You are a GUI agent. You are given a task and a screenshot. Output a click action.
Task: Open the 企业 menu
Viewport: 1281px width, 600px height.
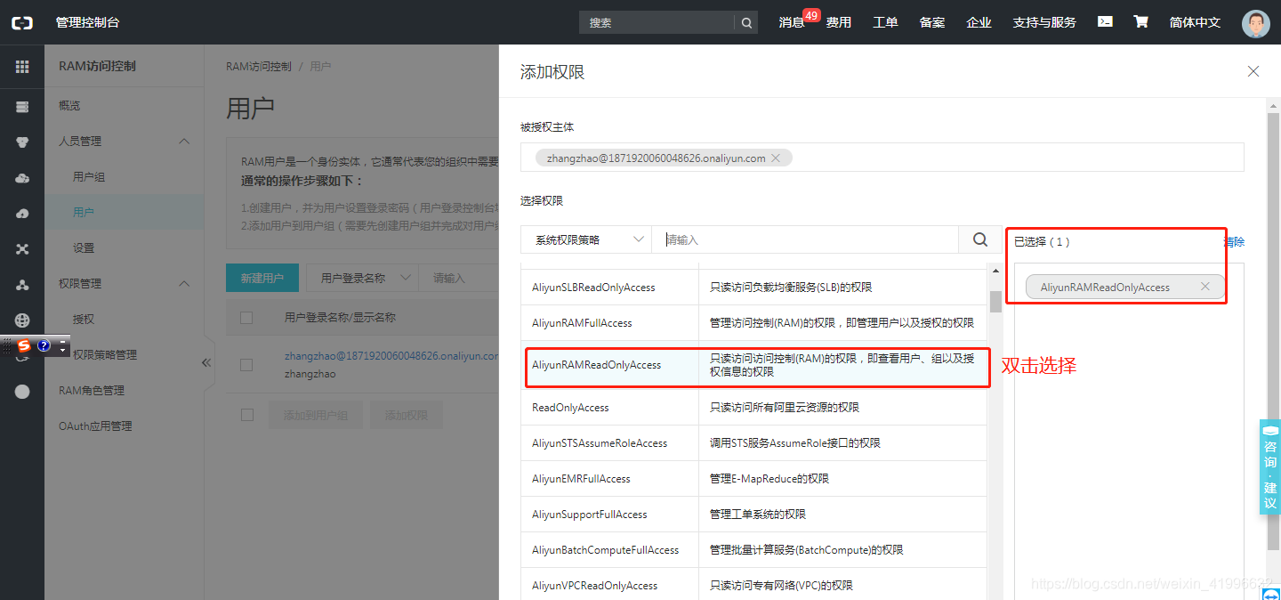tap(979, 22)
